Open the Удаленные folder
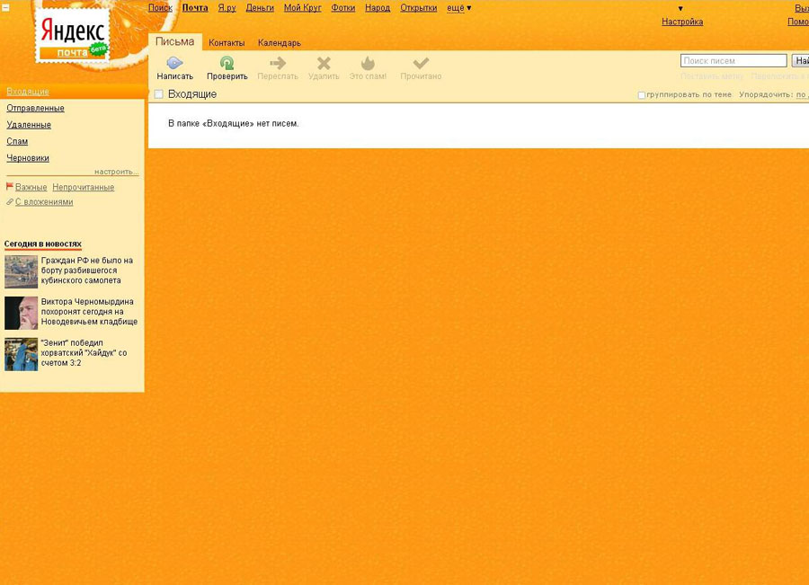This screenshot has width=809, height=585. coord(29,124)
